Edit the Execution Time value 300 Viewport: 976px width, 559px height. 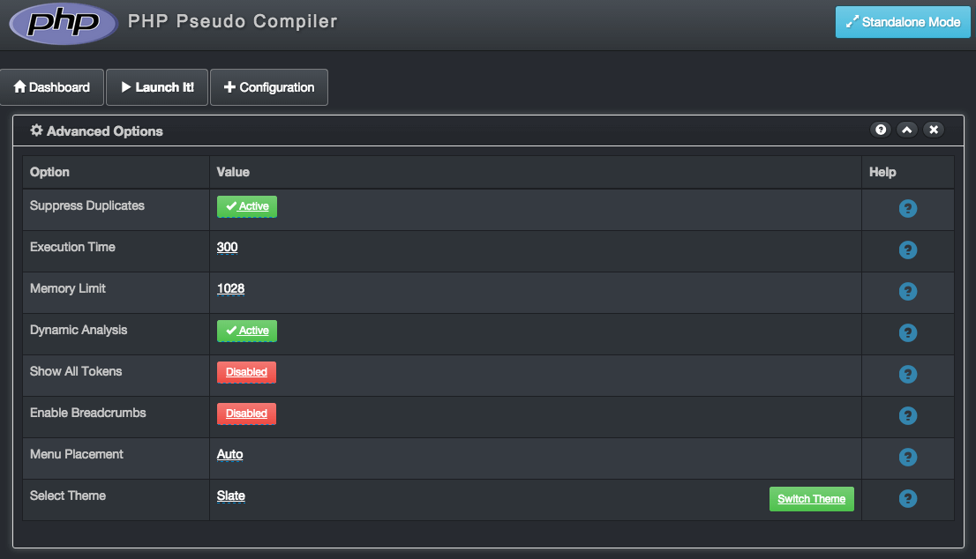[x=227, y=248]
